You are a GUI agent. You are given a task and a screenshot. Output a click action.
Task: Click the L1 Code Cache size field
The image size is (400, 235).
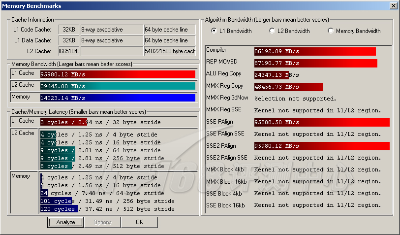[69, 29]
